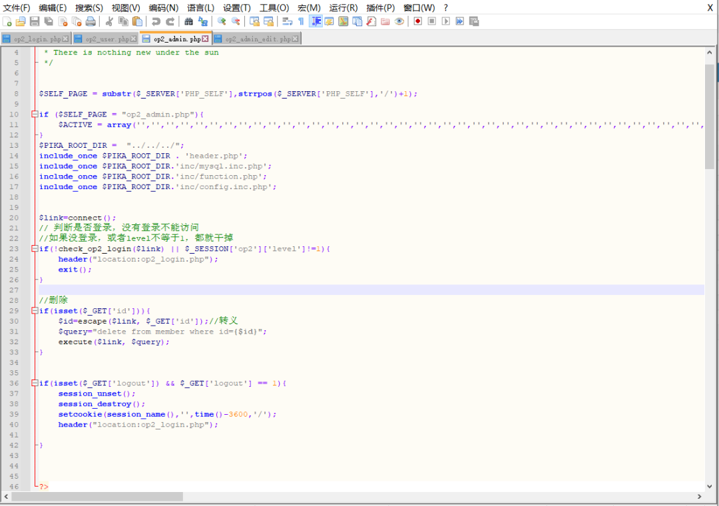The image size is (719, 506).
Task: Collapse the fold at line 29
Action: tap(35, 310)
